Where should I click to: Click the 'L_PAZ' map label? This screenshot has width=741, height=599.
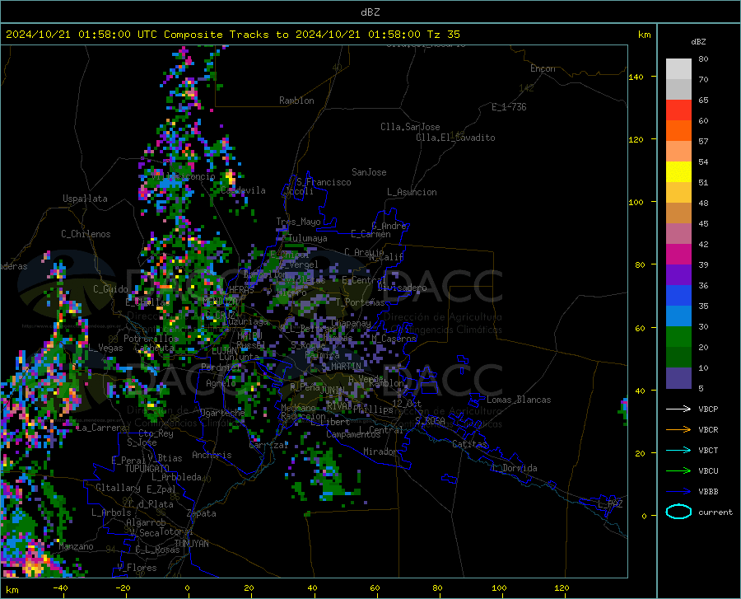[610, 504]
